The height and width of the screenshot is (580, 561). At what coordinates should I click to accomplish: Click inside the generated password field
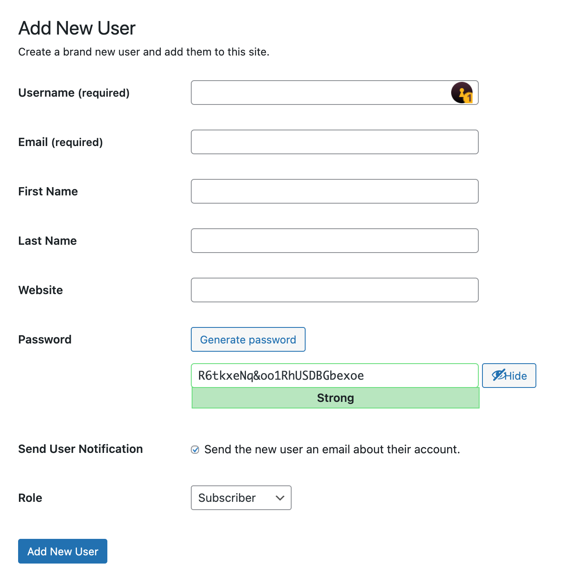[x=334, y=376]
